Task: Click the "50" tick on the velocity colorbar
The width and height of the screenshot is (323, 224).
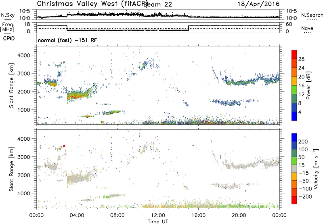Action: pyautogui.click(x=302, y=157)
